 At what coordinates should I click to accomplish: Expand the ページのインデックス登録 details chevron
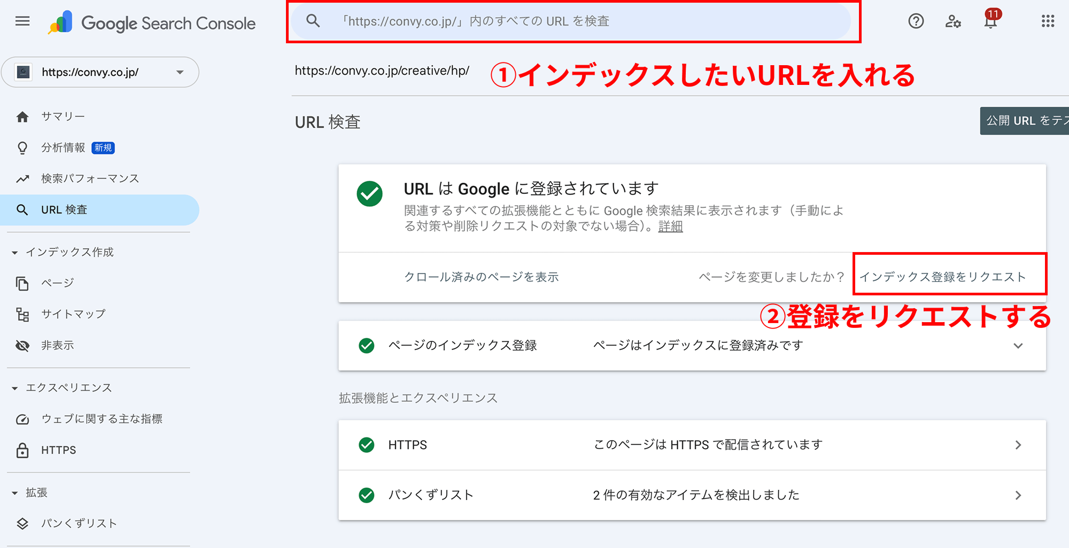(1018, 346)
